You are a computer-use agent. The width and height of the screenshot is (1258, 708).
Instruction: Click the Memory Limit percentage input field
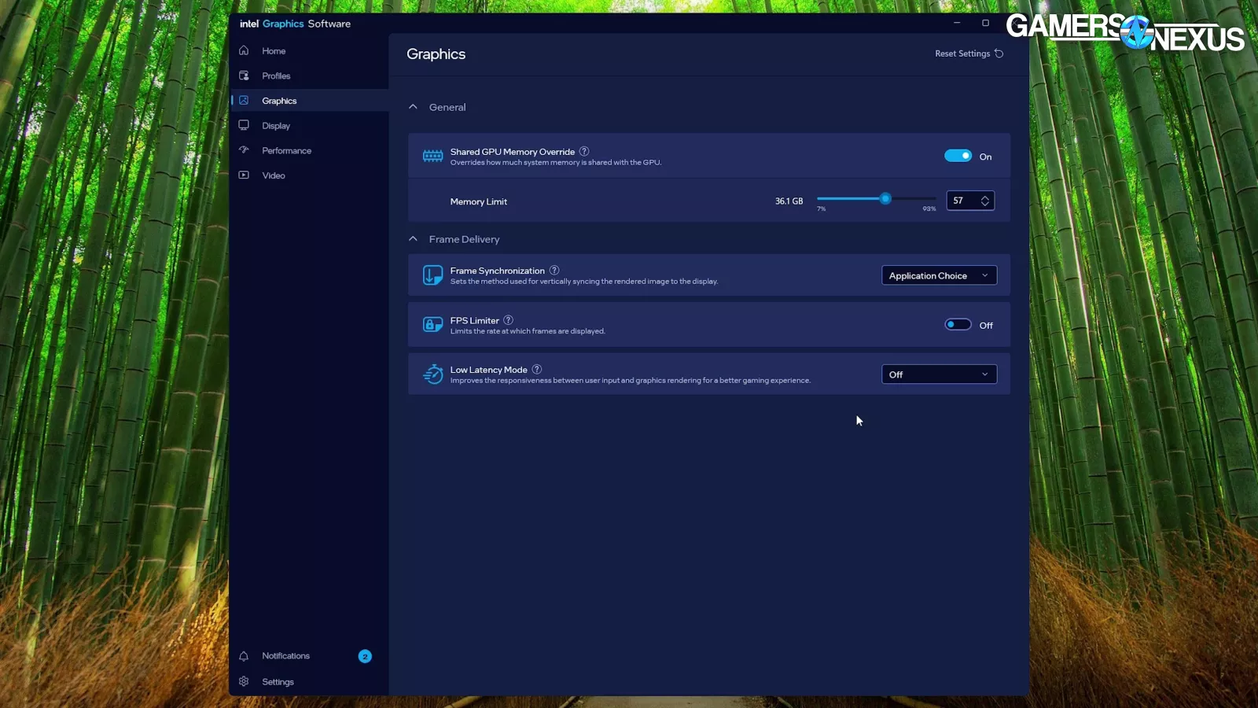[x=962, y=201]
